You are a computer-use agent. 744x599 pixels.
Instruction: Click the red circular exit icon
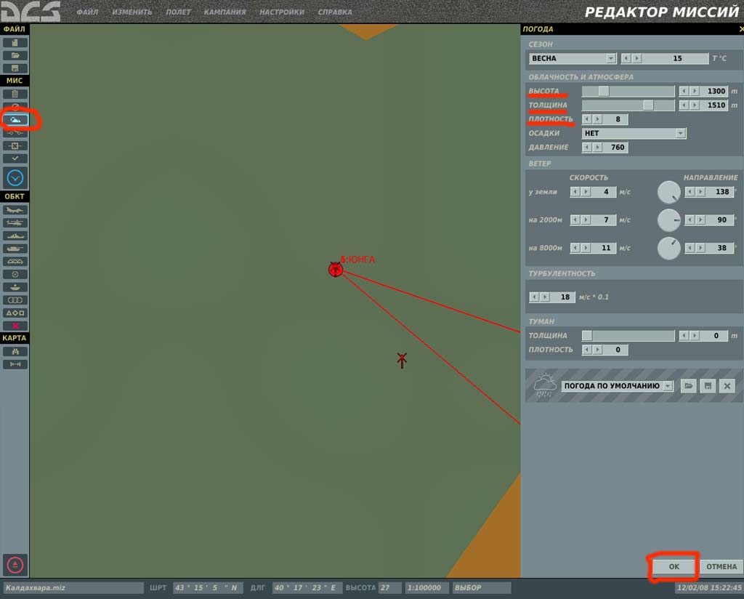click(x=15, y=565)
